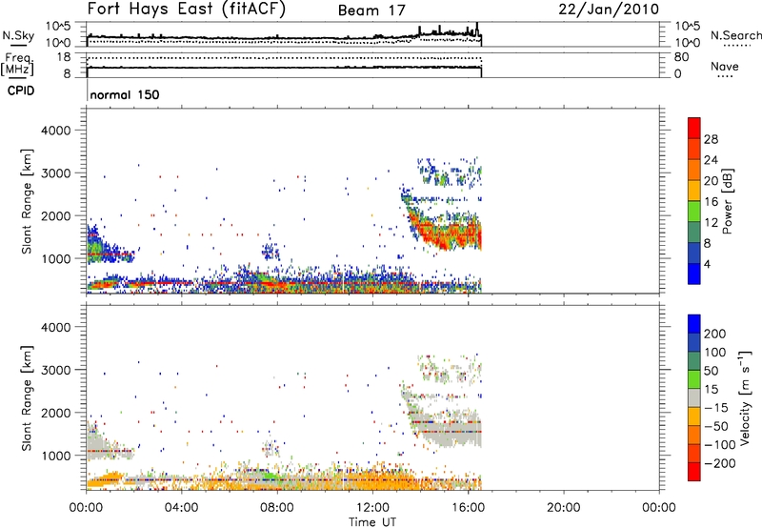
Task: Click the power panel 'Slant Range [km]' label
Action: [27, 201]
